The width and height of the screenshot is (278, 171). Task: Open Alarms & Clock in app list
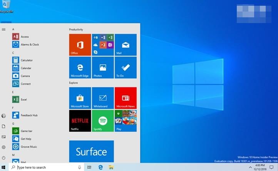coord(25,45)
